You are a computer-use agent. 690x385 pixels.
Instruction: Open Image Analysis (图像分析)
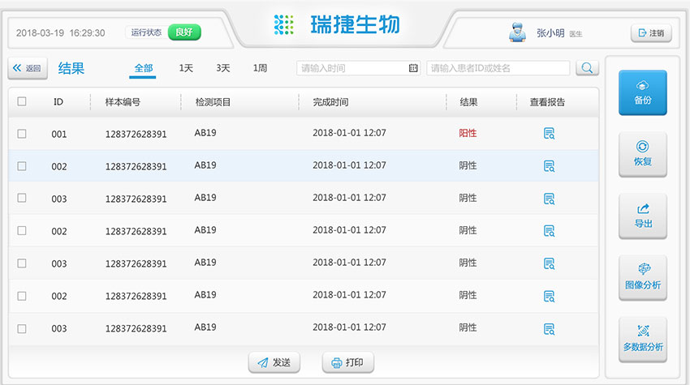642,277
